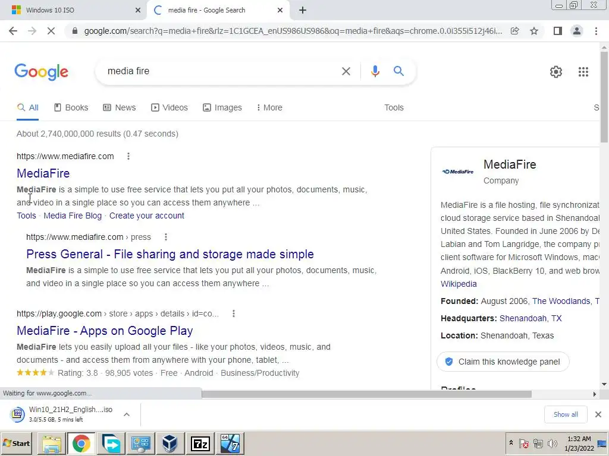Click into the media fire search field
Viewport: 609px width, 456px height.
(x=221, y=71)
